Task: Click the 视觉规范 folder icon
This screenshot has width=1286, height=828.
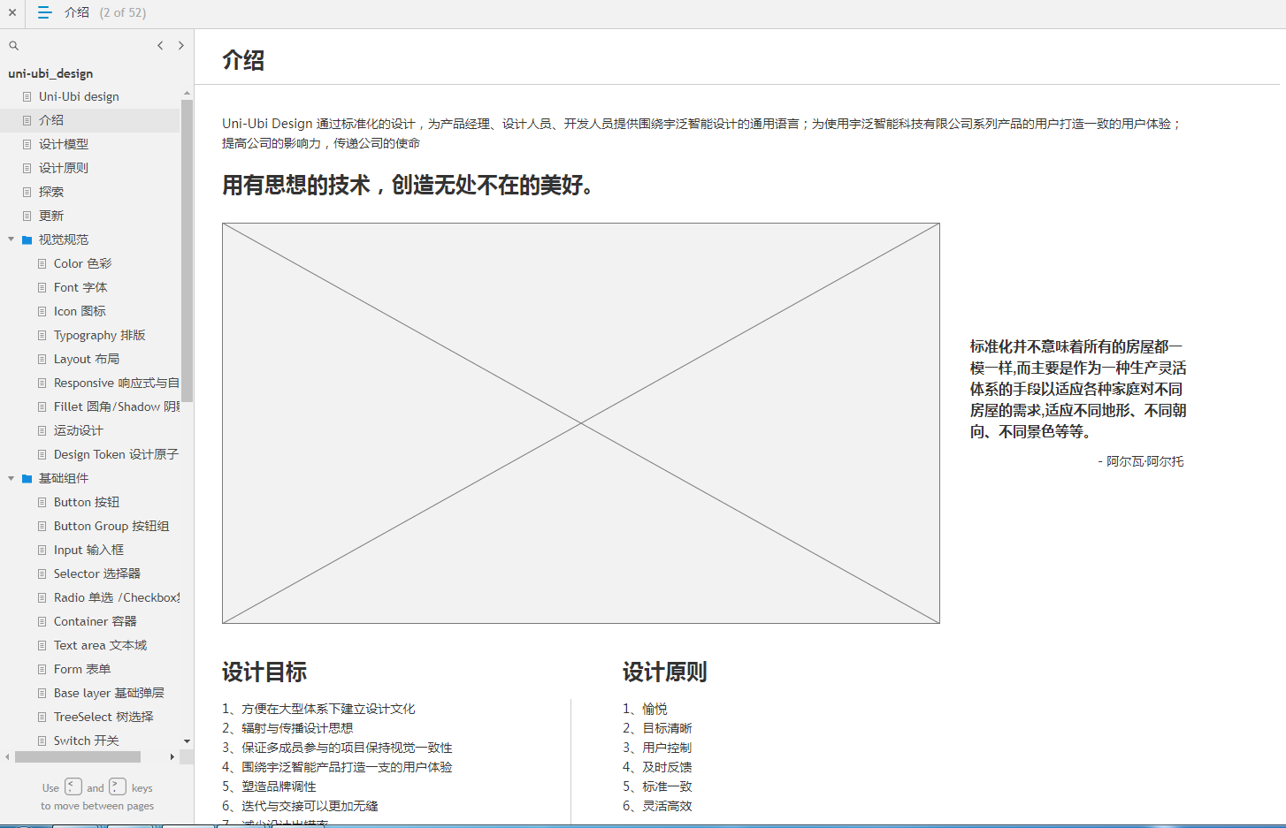Action: [x=27, y=239]
